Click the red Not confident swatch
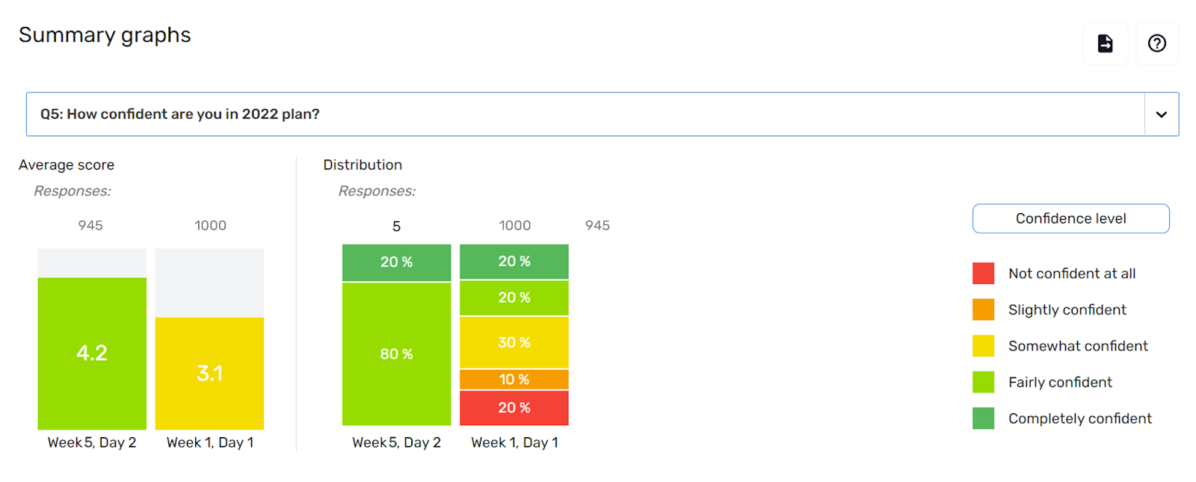 click(x=983, y=274)
